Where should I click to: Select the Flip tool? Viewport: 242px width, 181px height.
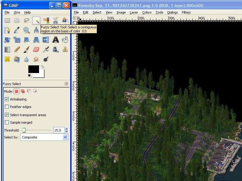46,40
